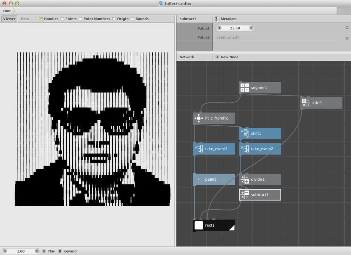
Task: Click the frame number field 1.00
Action: 21,251
